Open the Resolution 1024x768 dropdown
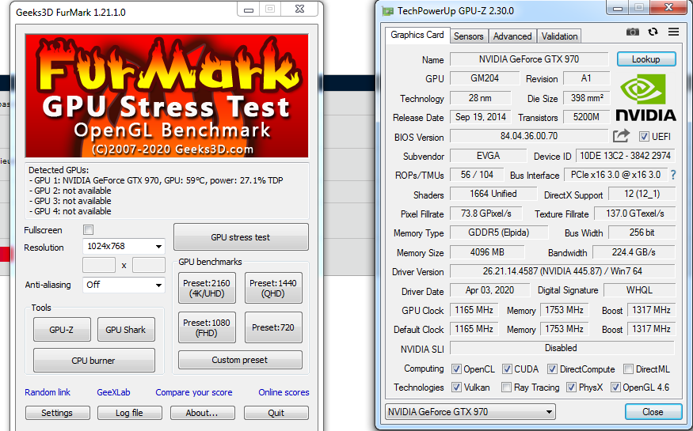This screenshot has height=431, width=693. (124, 246)
